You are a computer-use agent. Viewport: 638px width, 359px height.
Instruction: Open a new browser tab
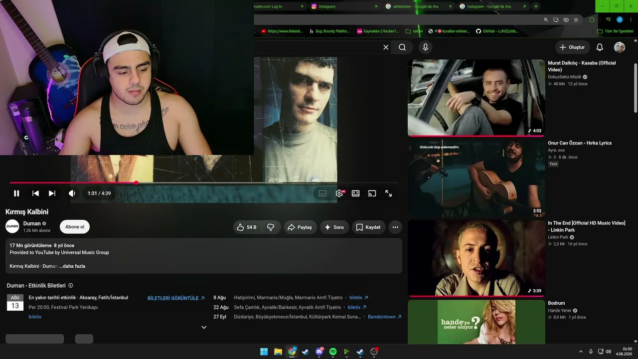click(536, 6)
